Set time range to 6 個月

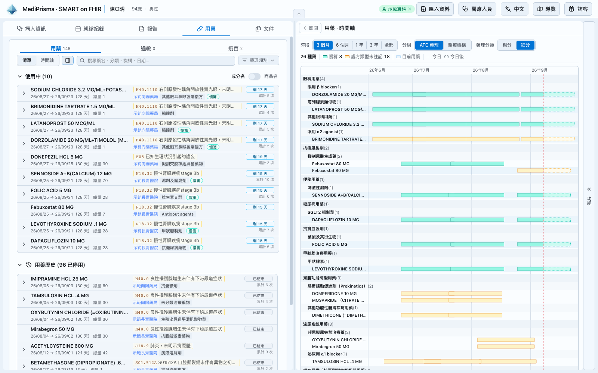click(342, 45)
